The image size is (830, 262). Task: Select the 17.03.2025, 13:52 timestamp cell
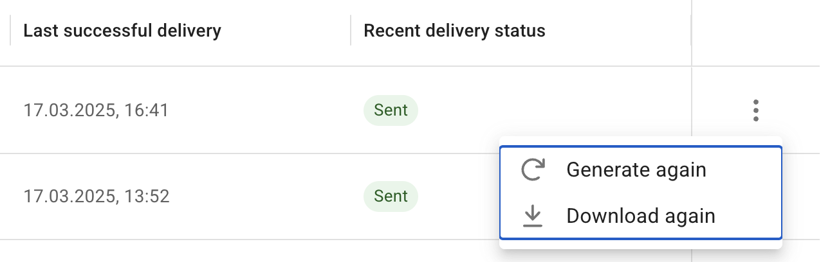pyautogui.click(x=97, y=196)
